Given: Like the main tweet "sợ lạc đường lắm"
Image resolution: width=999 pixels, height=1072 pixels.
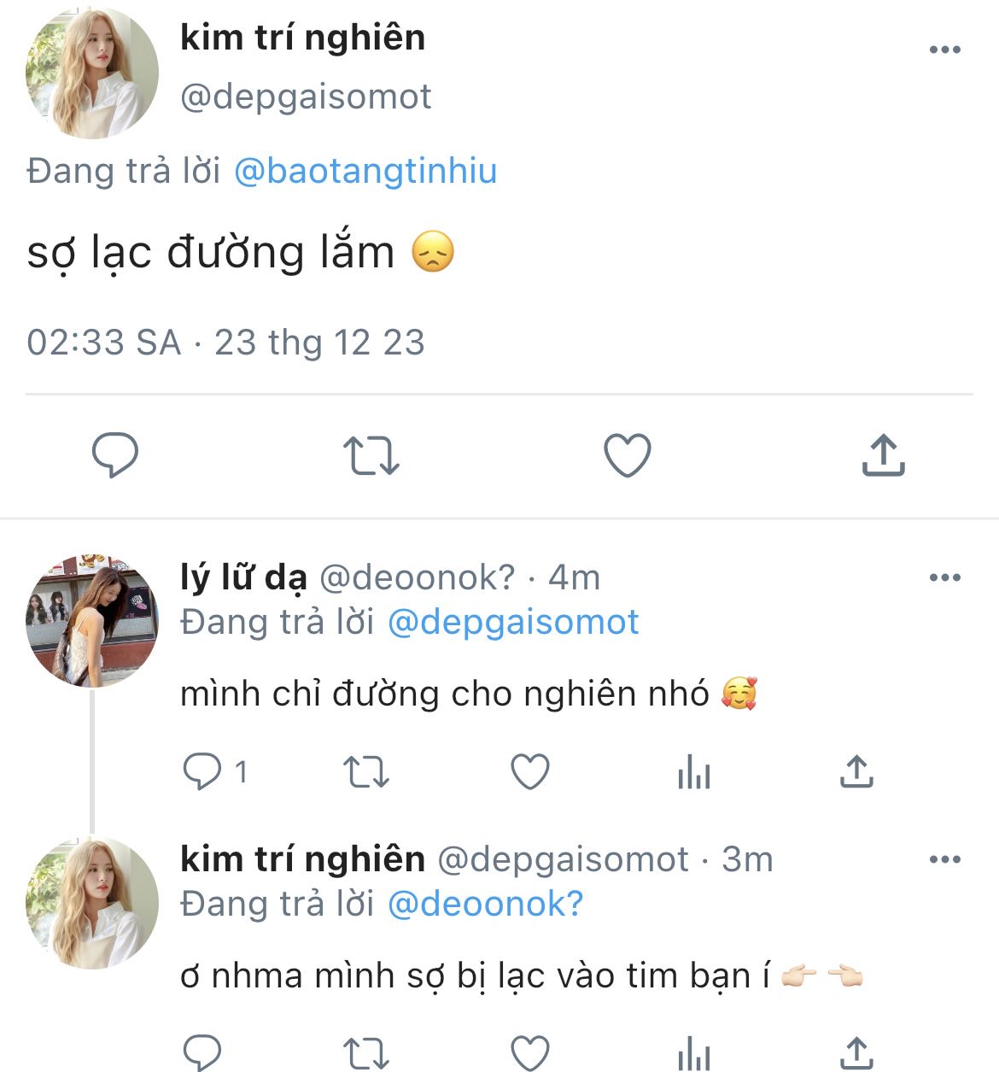Looking at the screenshot, I should 628,454.
